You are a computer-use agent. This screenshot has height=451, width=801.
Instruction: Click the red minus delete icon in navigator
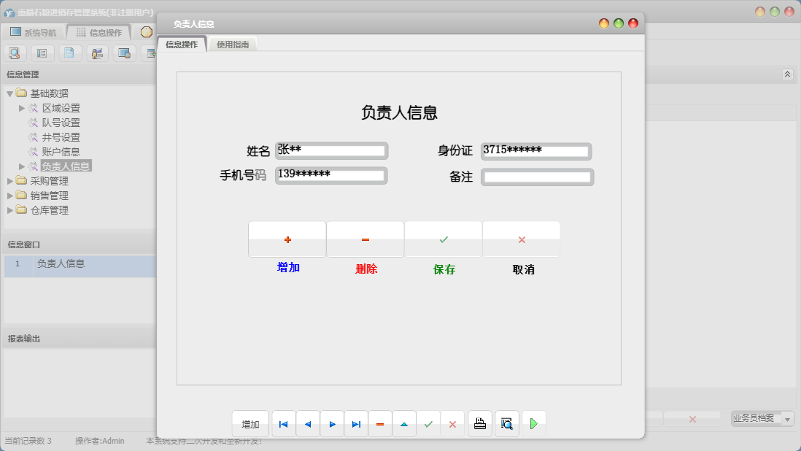380,423
